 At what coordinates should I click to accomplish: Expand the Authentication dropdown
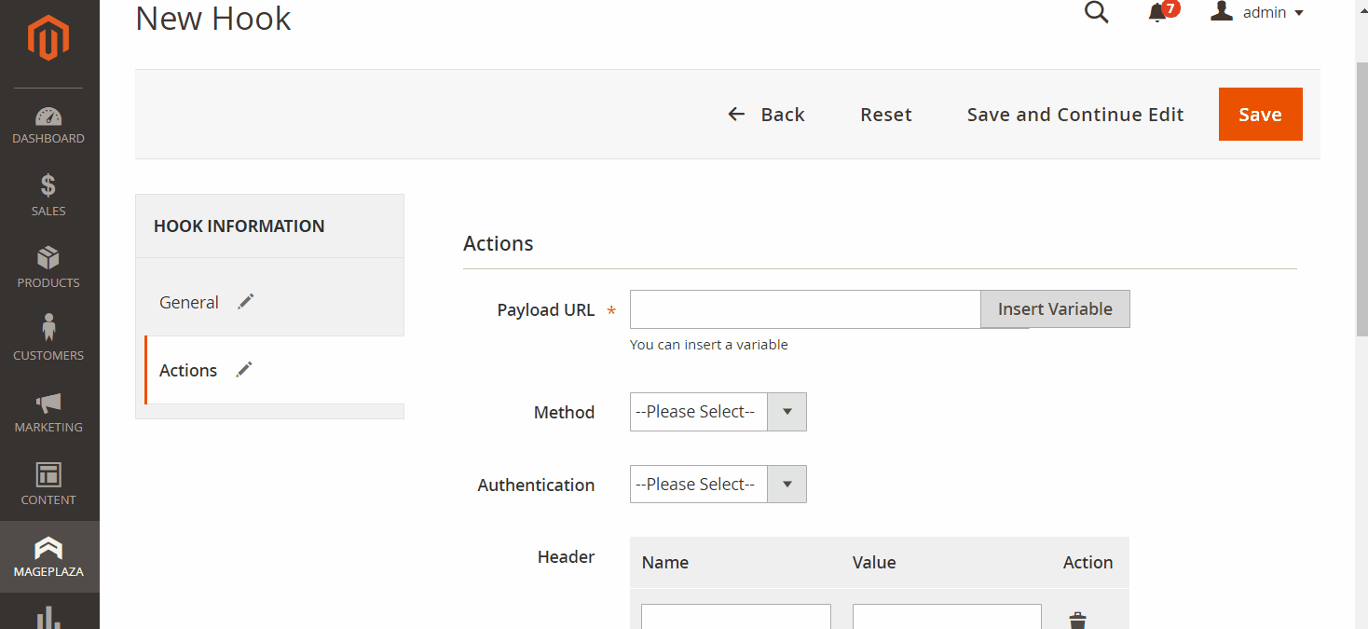(718, 485)
